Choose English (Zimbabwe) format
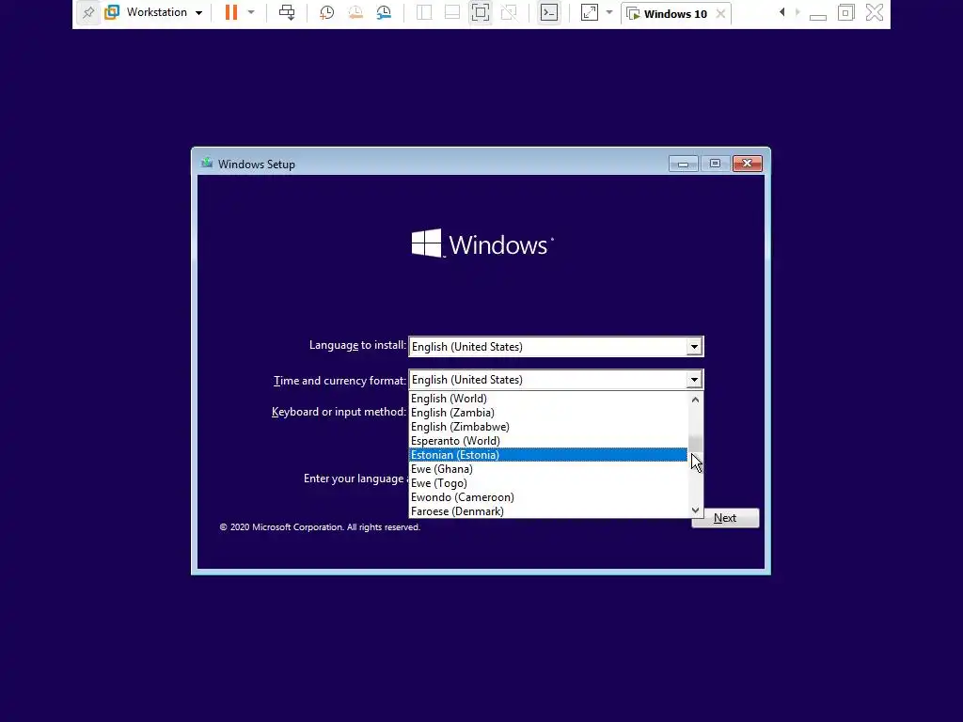The image size is (963, 722). pos(547,427)
